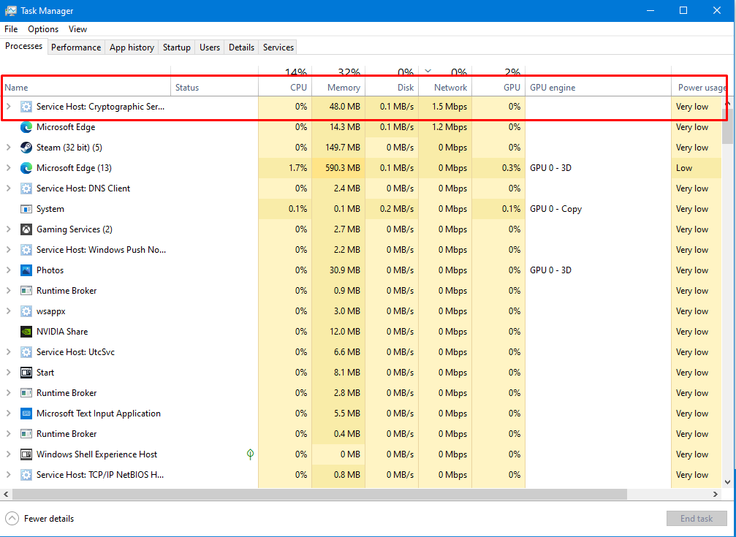Select the GPU 0 - Copy cell
Image resolution: width=736 pixels, height=537 pixels.
pyautogui.click(x=599, y=209)
